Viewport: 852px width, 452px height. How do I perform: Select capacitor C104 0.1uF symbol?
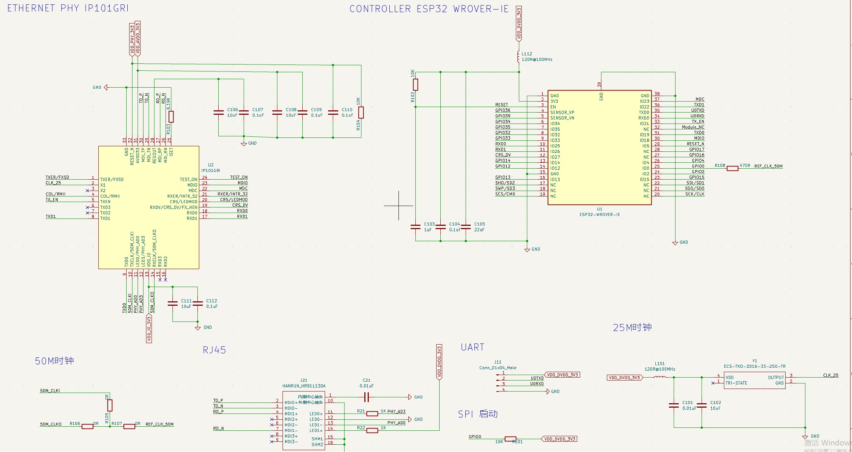(x=440, y=227)
